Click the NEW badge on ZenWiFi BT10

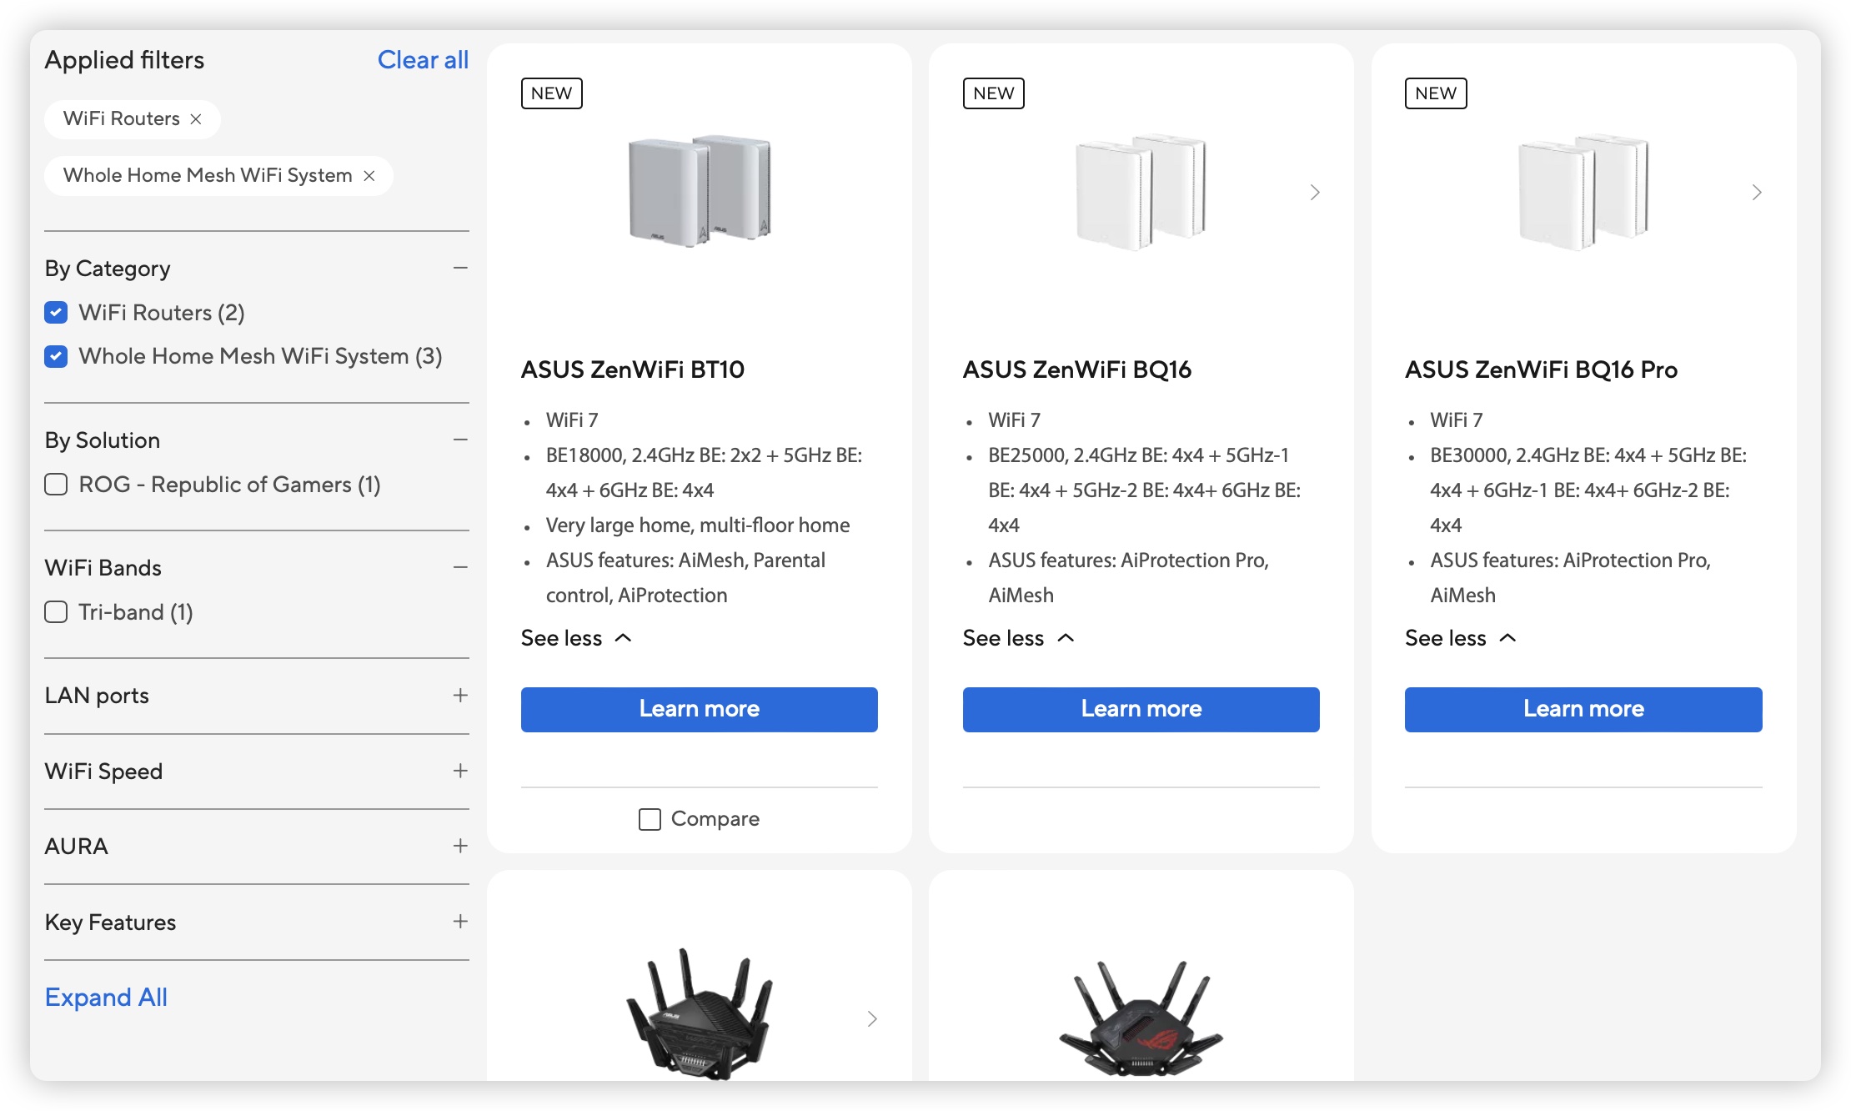tap(552, 93)
